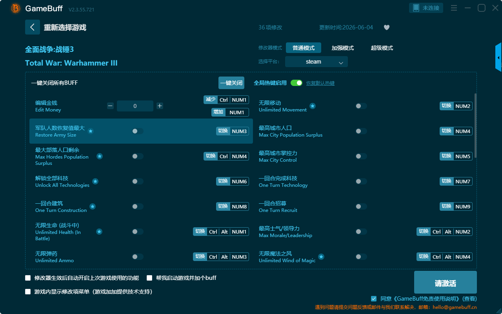The height and width of the screenshot is (314, 502).
Task: Click NUM6 hotkey for Unlock All Technologies
Action: (x=233, y=181)
